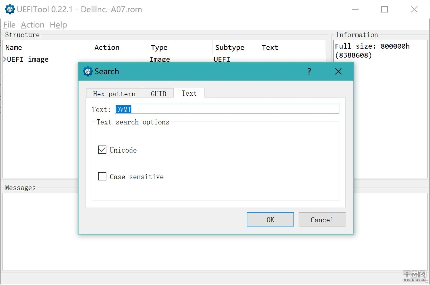This screenshot has height=285, width=430.
Task: Click the Full size value in Information
Action: (372, 51)
